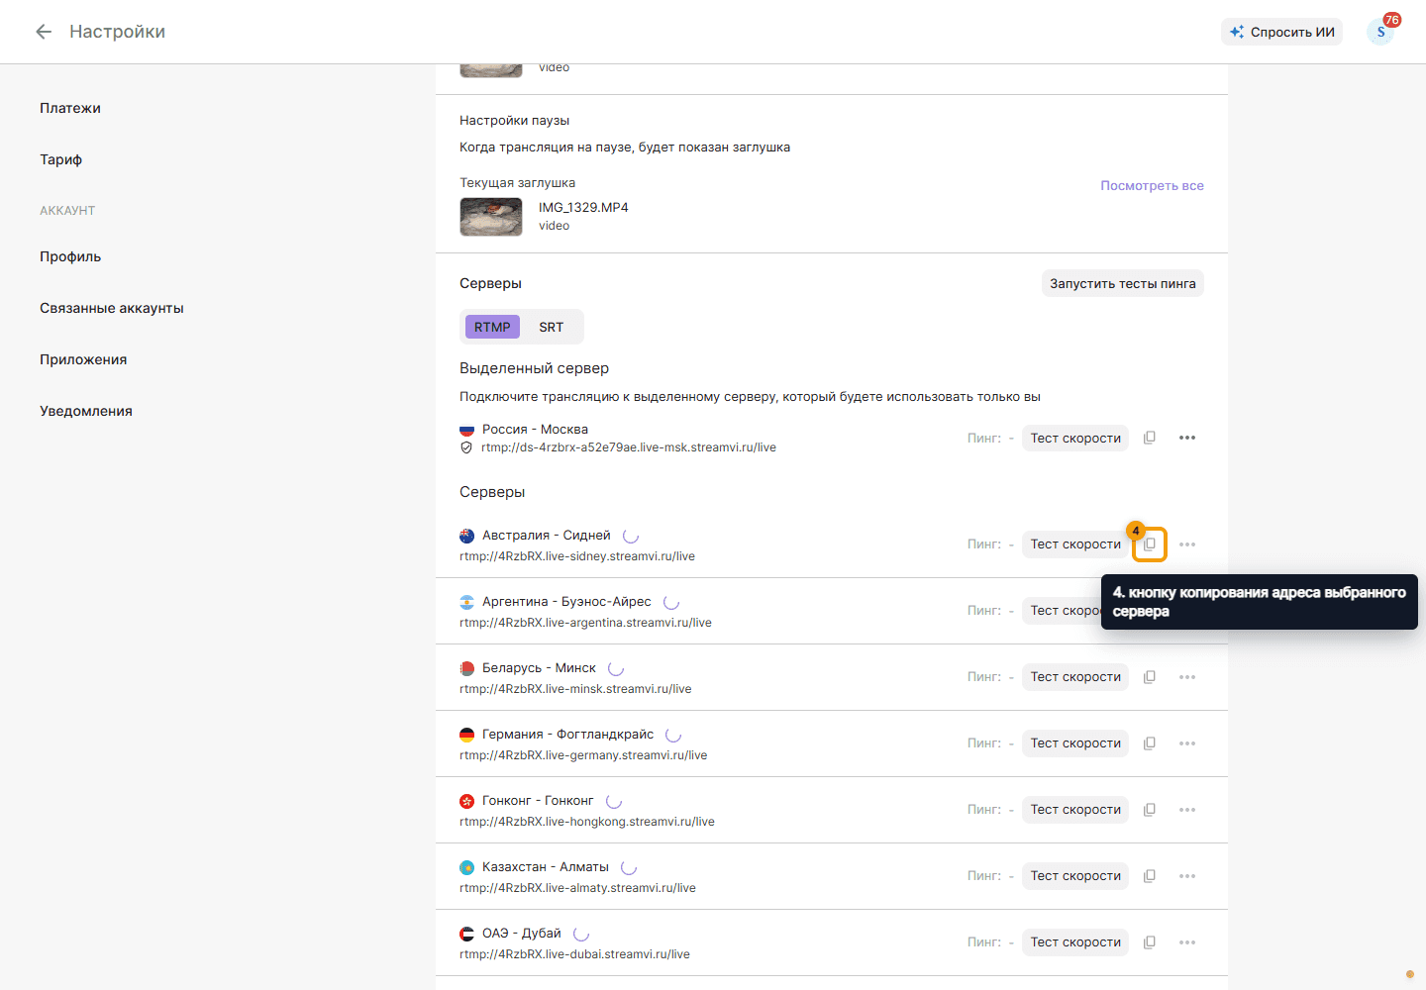Switch to the SRT protocol tab
This screenshot has width=1426, height=990.
[x=552, y=327]
